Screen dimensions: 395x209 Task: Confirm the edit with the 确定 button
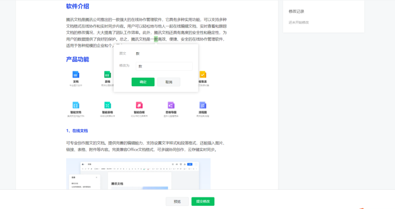(143, 82)
